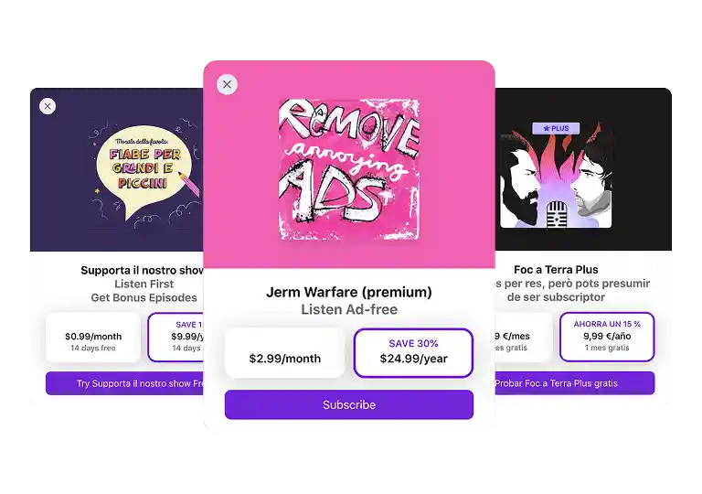702x494 pixels.
Task: Choose the $9.99 yearly plan on left card
Action: [x=175, y=338]
